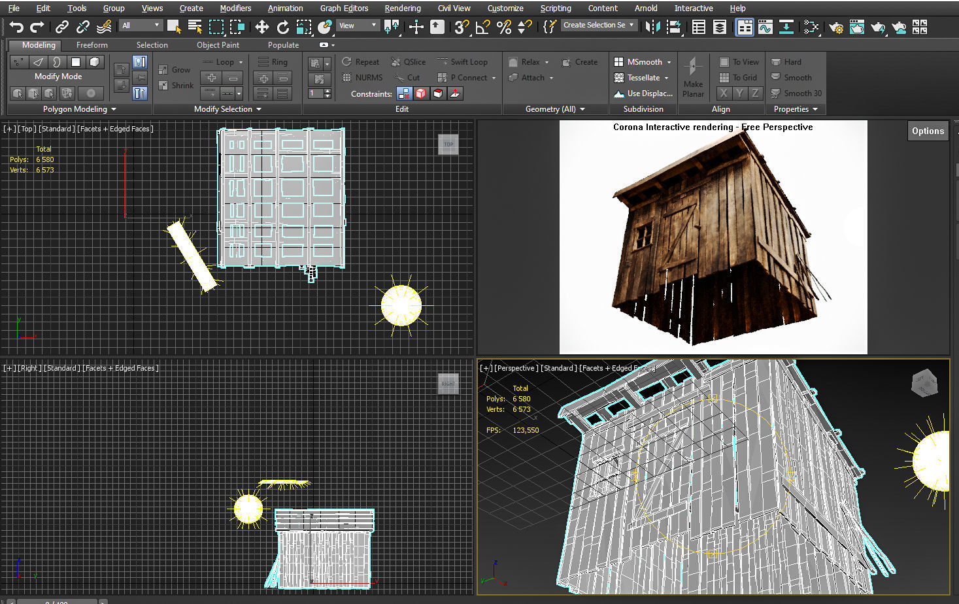Click the Render Production teapot icon
The height and width of the screenshot is (604, 959).
878,27
